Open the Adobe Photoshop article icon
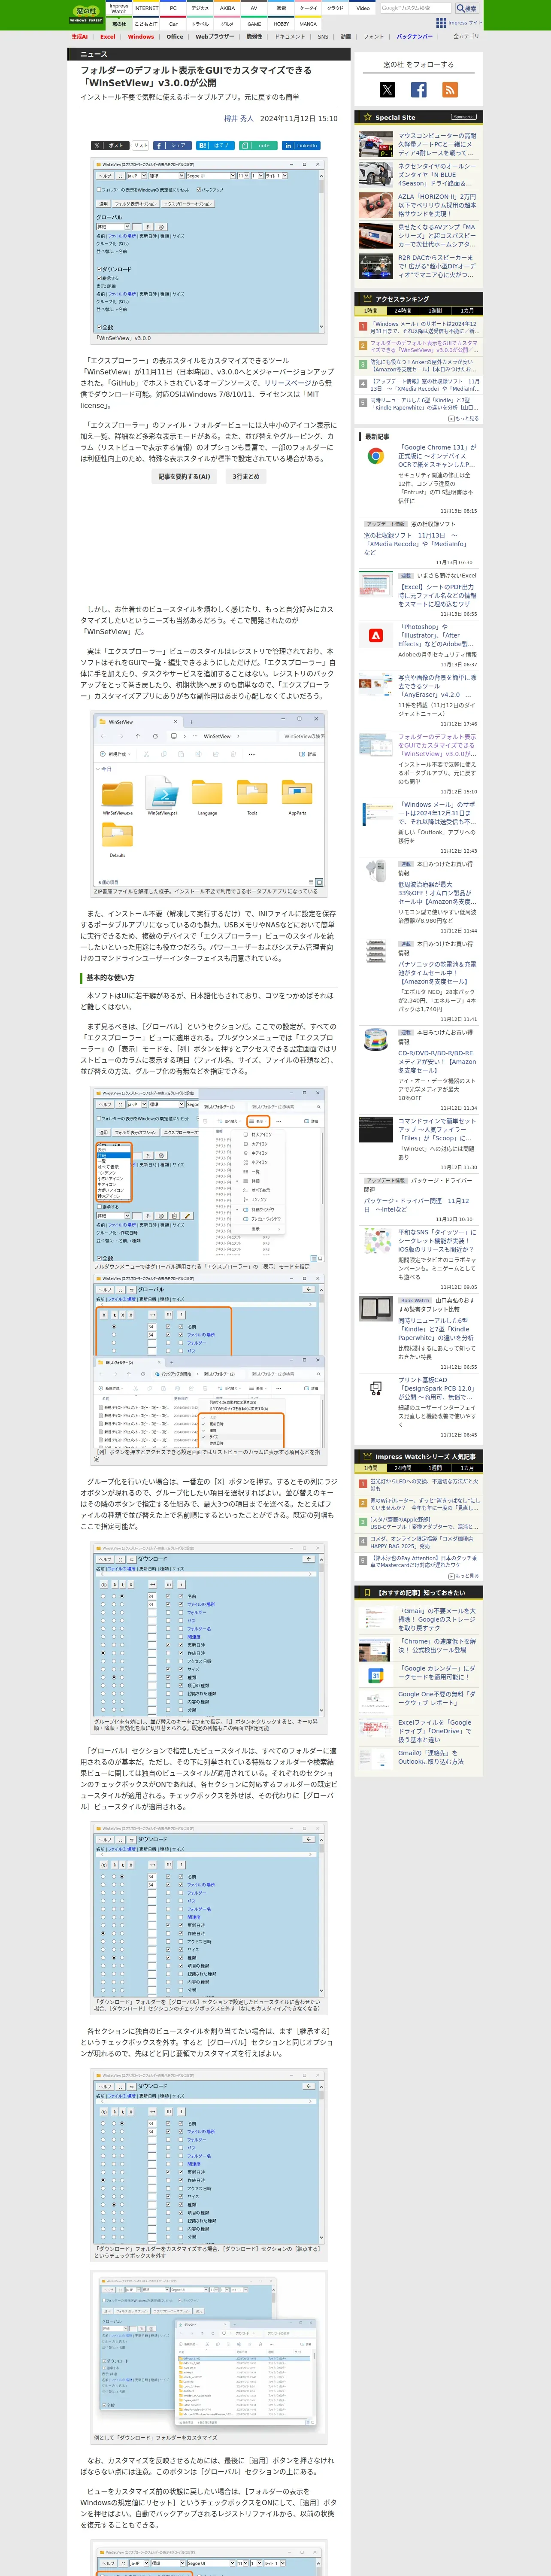This screenshot has height=2576, width=551. tap(376, 636)
